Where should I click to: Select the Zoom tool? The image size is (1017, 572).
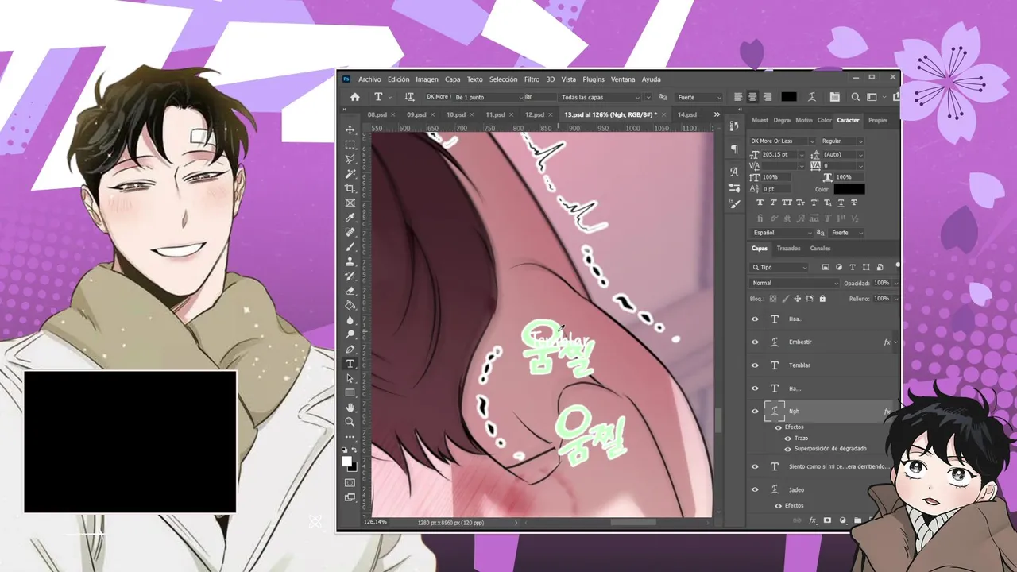pos(350,422)
